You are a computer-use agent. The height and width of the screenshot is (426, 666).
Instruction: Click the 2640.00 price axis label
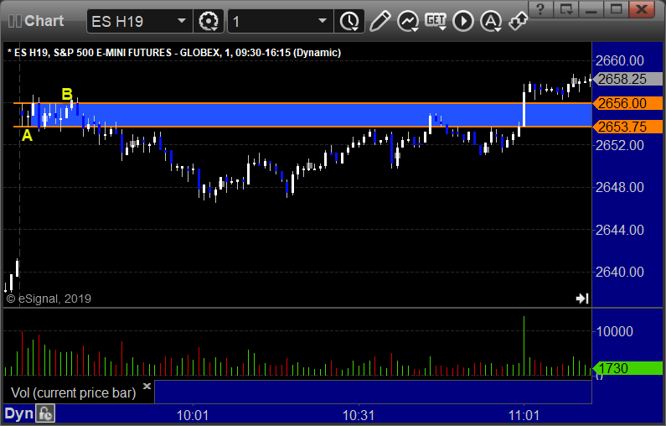[x=620, y=272]
